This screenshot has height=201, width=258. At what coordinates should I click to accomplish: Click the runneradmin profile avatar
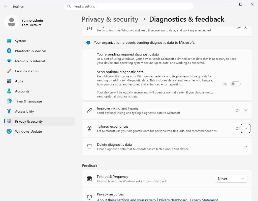pyautogui.click(x=12, y=22)
